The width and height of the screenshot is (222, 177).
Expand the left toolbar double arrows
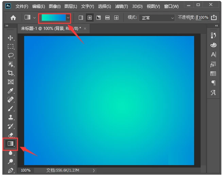[x=7, y=25]
